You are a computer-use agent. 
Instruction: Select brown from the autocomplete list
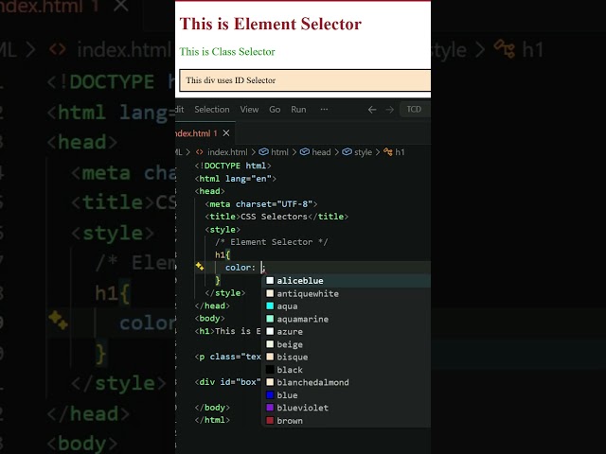coord(347,421)
